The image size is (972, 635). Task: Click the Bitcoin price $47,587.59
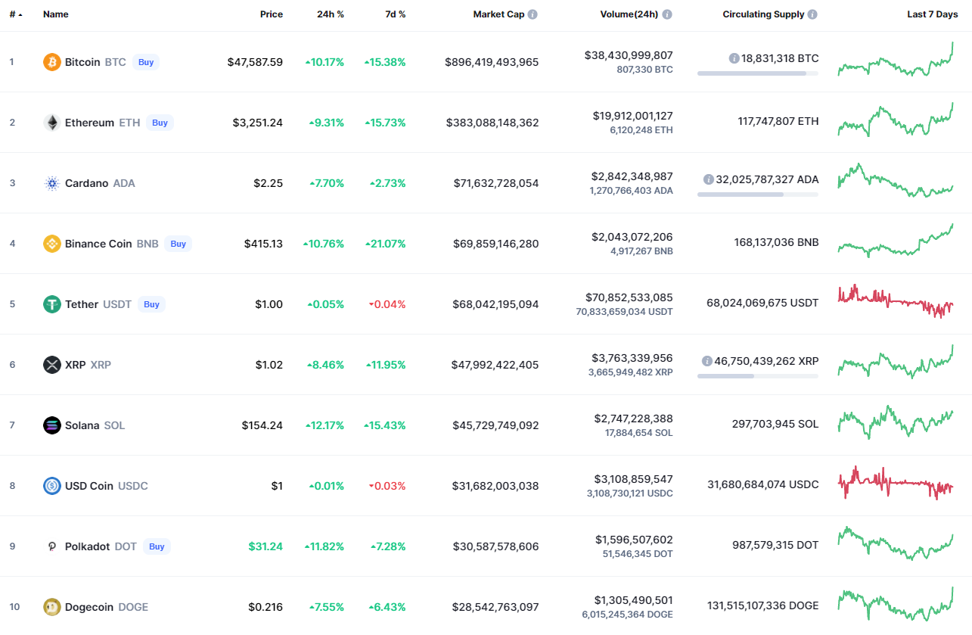click(255, 62)
